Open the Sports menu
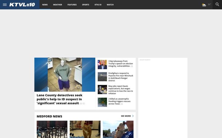Image resolution: width=222 pixels, height=138 pixels. pyautogui.click(x=85, y=5)
